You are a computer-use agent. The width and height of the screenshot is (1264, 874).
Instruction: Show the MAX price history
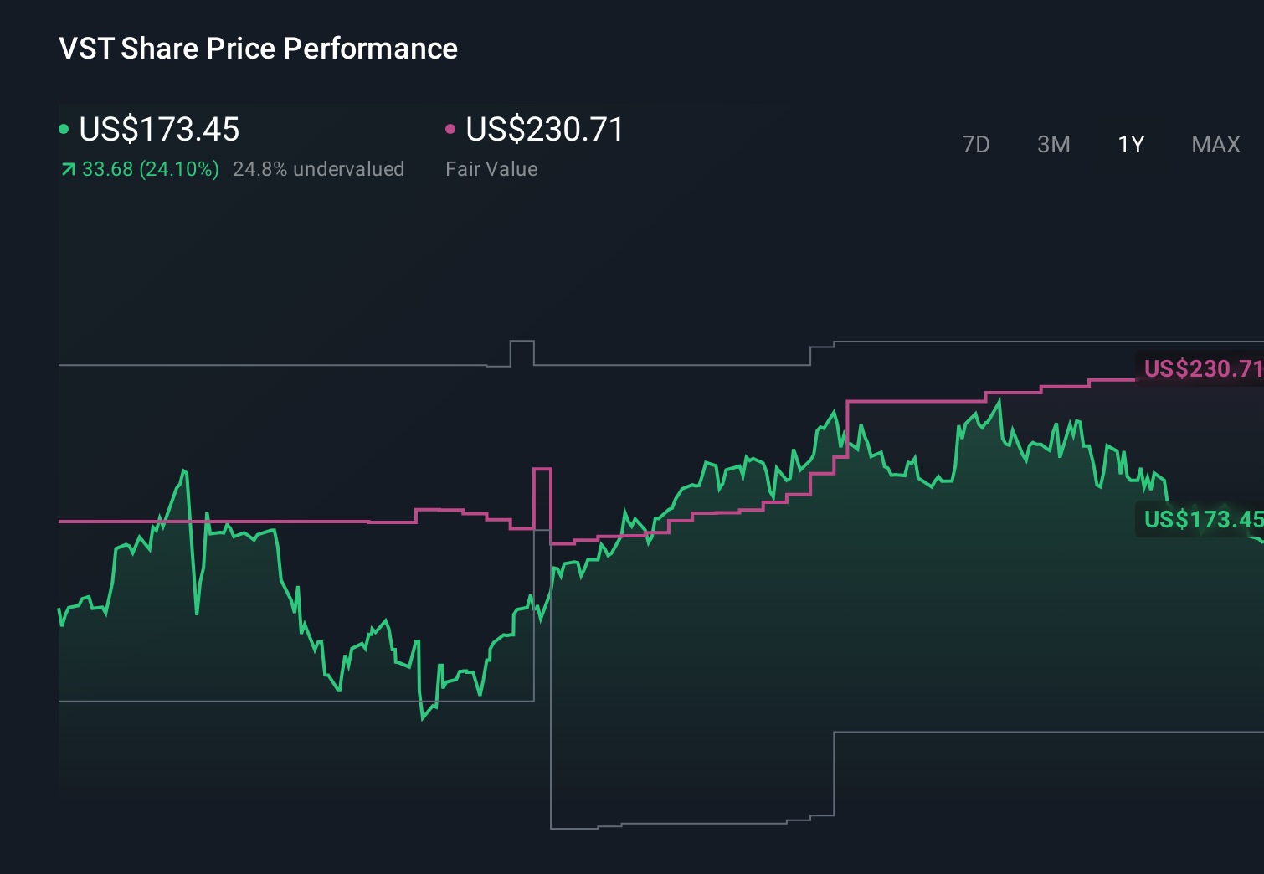(x=1215, y=145)
